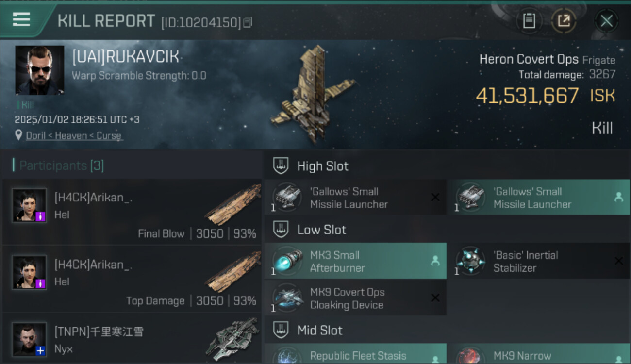Viewport: 631px width, 364px height.
Task: View the Top Damage Arikan_ entry
Action: click(132, 280)
